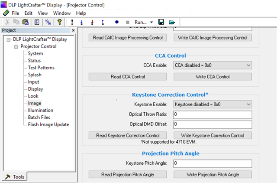Open the Keystone Enable dropdown
The width and height of the screenshot is (277, 183).
(x=213, y=104)
